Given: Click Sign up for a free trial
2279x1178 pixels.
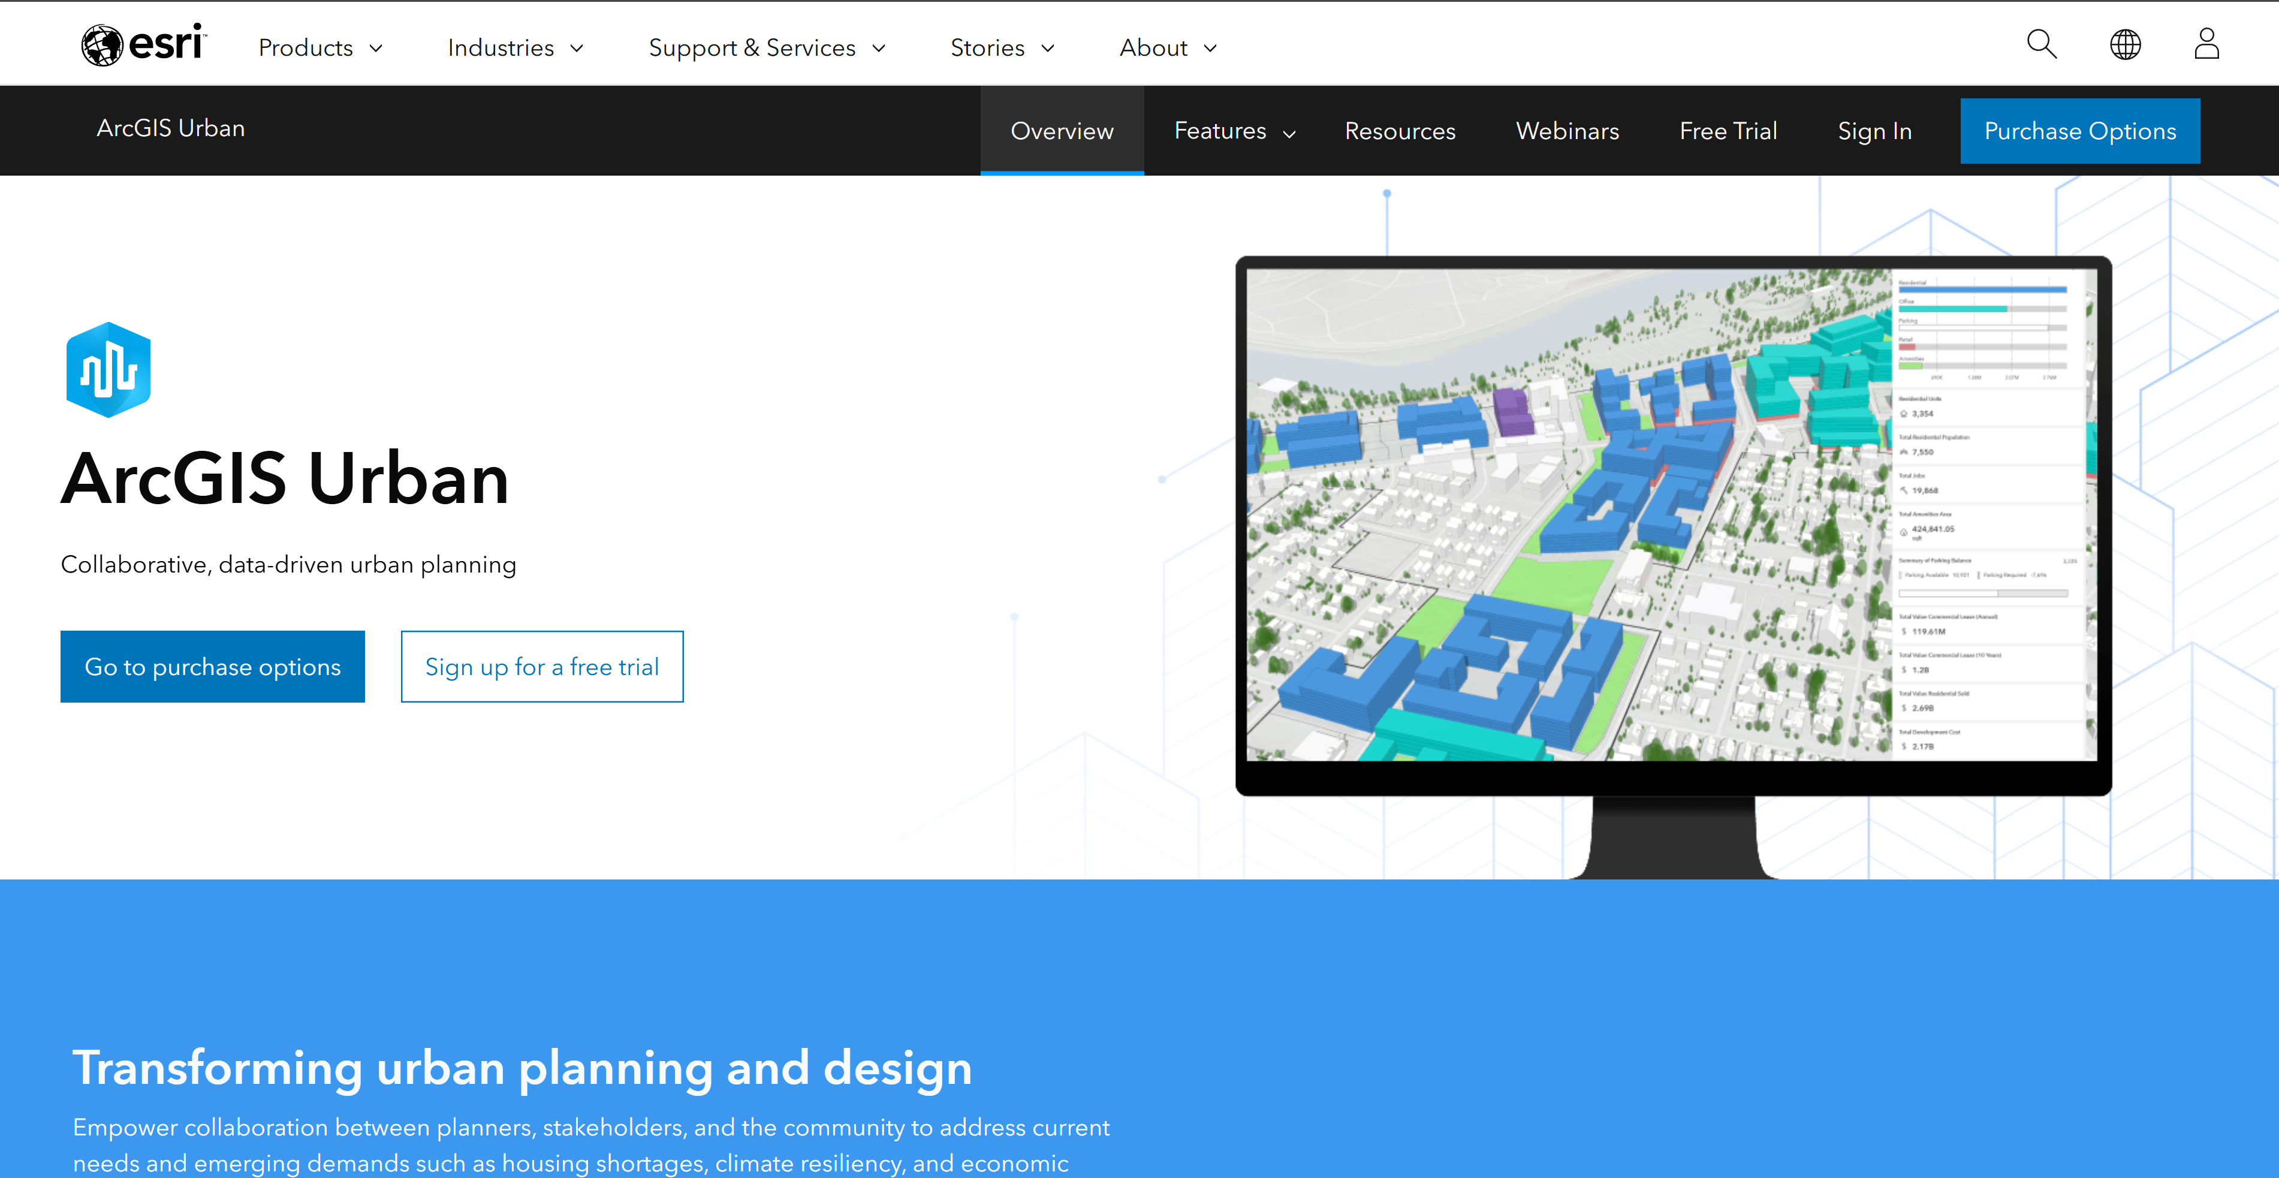Looking at the screenshot, I should 541,667.
